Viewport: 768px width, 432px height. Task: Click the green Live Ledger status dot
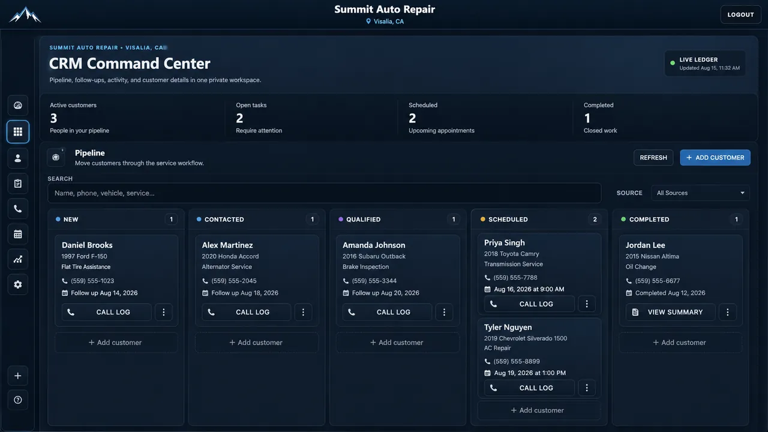(673, 63)
